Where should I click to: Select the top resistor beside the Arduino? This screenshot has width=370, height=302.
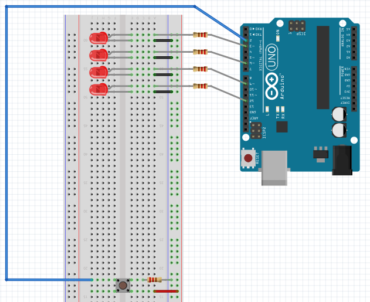click(200, 35)
